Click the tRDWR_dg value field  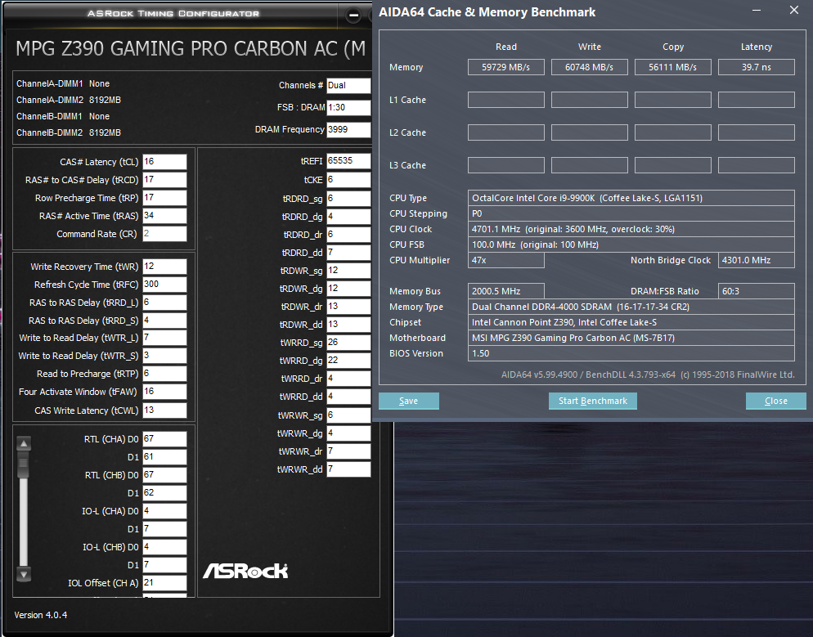[348, 288]
